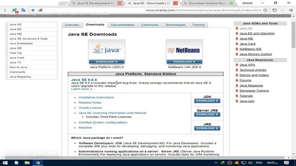
Task: Click the URL address bar
Action: (x=149, y=10)
